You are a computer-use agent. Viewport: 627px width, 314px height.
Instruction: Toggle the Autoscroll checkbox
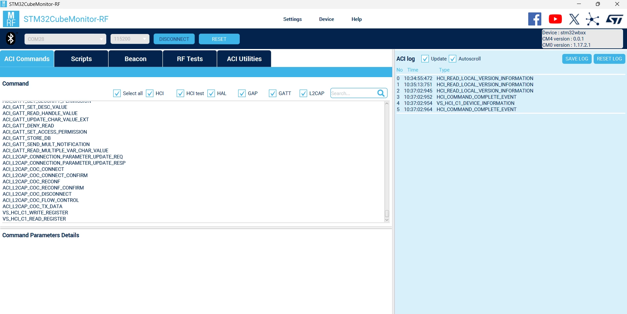pos(452,59)
